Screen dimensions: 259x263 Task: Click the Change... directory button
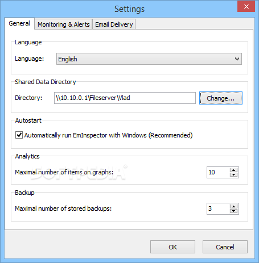[221, 98]
